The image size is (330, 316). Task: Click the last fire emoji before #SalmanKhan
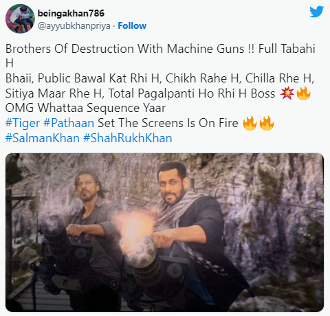coord(267,123)
